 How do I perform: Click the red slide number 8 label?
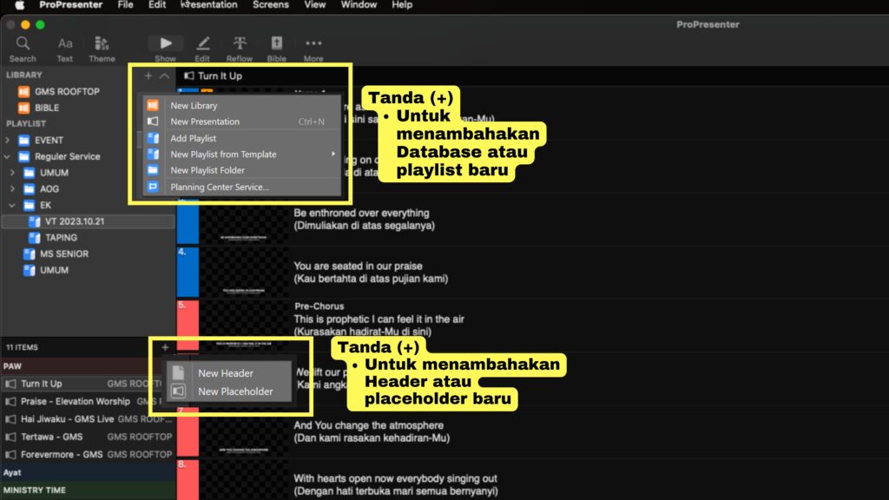point(188,479)
